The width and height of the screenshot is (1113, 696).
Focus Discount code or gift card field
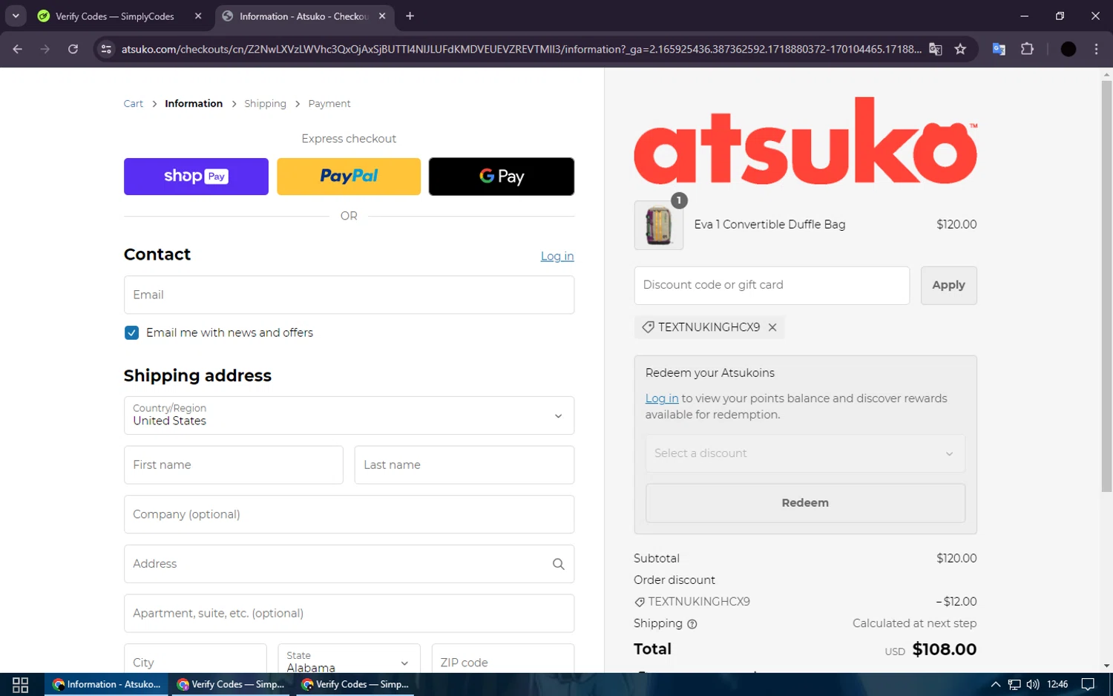tap(772, 286)
